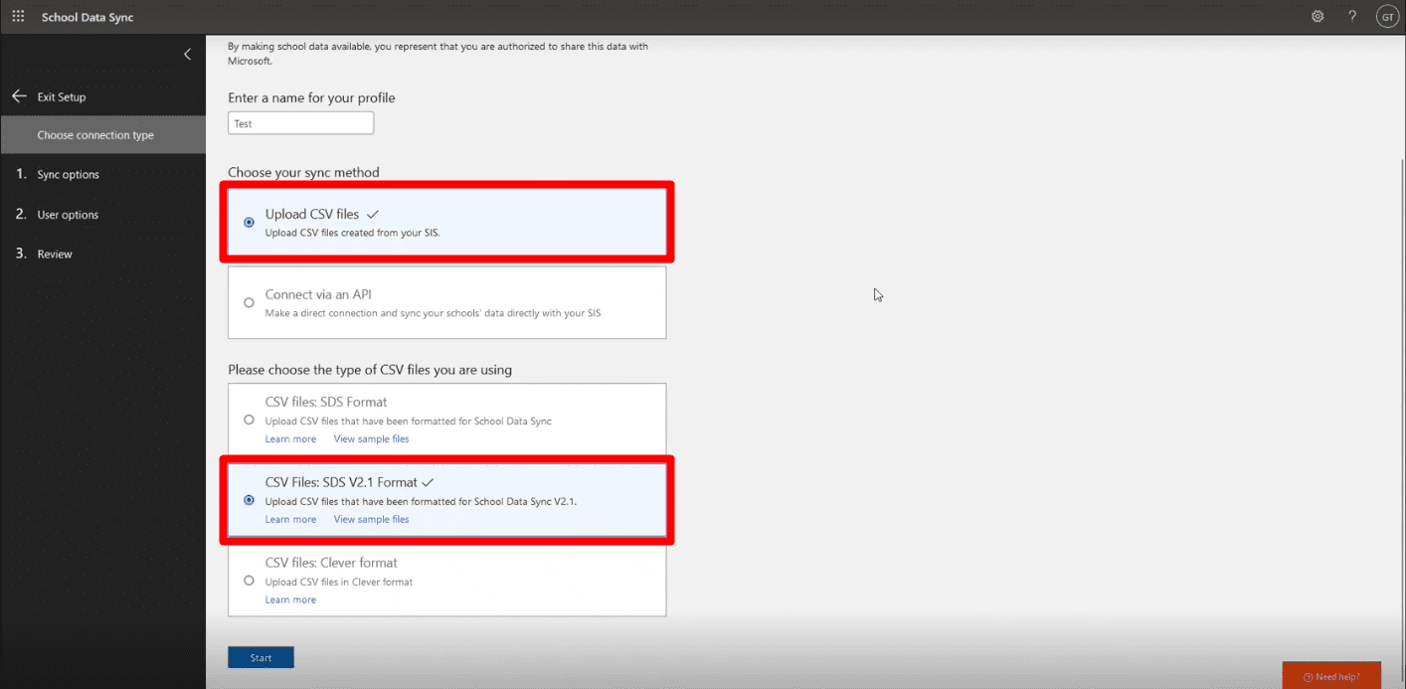Select the Connect via an API option
1406x689 pixels.
447,302
